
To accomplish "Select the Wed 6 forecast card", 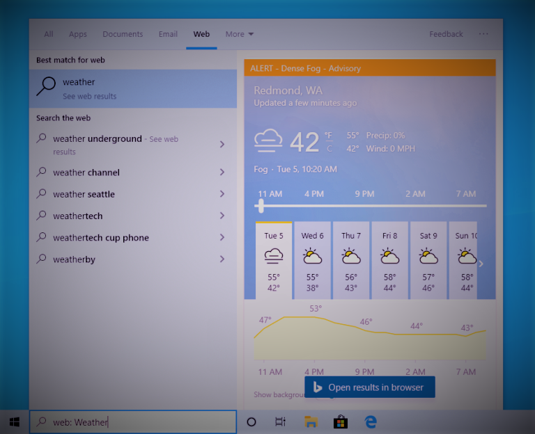I will tap(312, 261).
